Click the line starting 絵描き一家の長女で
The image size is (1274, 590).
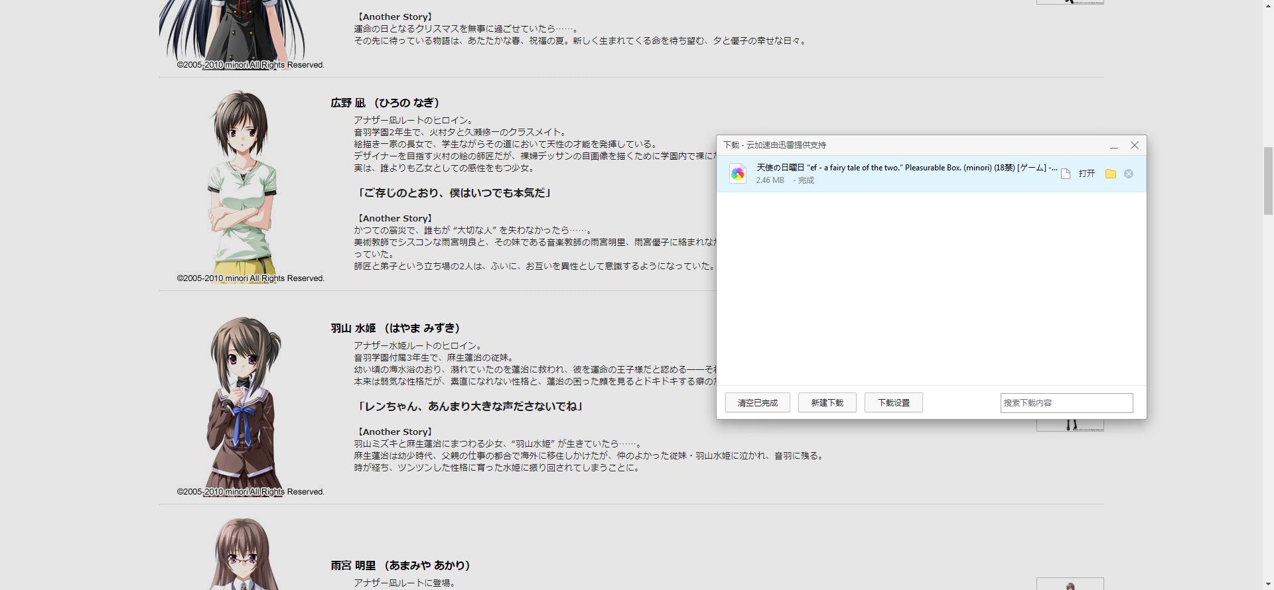pos(506,144)
